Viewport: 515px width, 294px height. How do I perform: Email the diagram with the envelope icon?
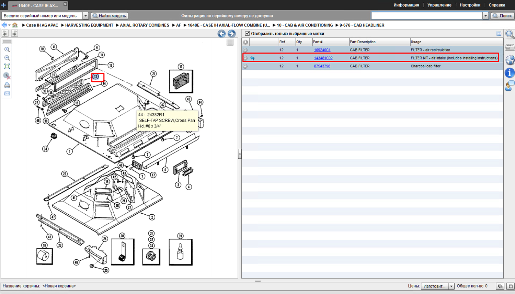coord(7,93)
